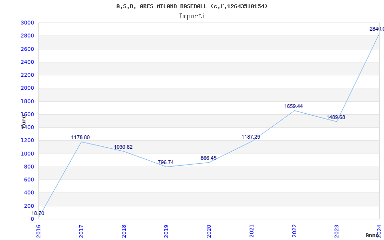This screenshot has height=240, width=384.
Task: Select the 866.45 data label
Action: coord(208,158)
